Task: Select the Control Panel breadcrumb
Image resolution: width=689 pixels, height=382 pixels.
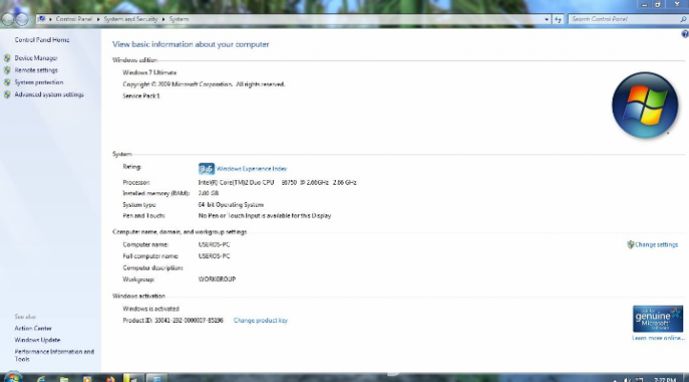Action: tap(73, 19)
